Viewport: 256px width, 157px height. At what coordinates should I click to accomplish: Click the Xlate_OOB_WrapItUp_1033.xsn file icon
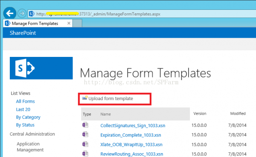pyautogui.click(x=85, y=144)
